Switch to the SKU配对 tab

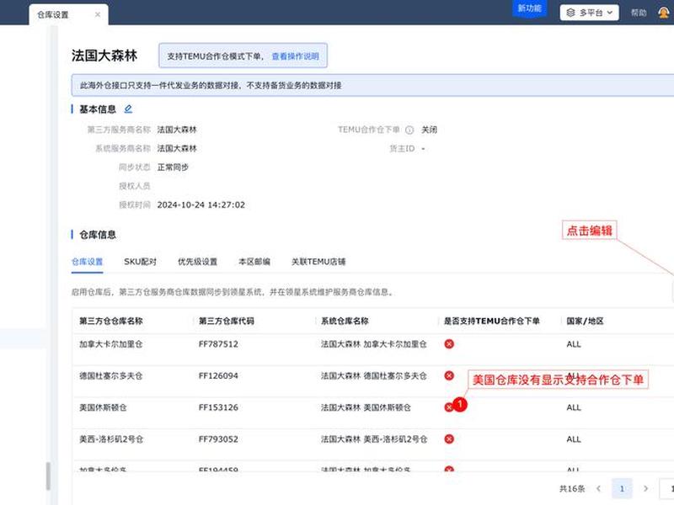pos(140,262)
